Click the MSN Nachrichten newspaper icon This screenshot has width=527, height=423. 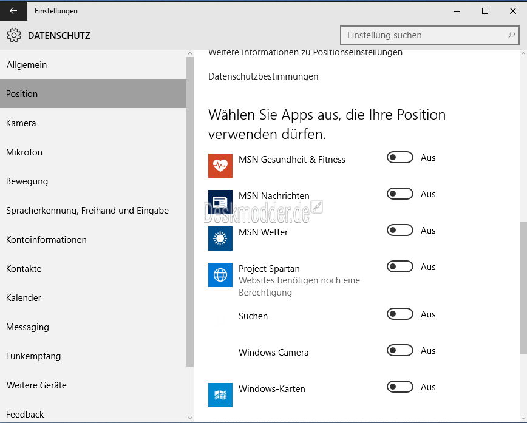[x=220, y=202]
